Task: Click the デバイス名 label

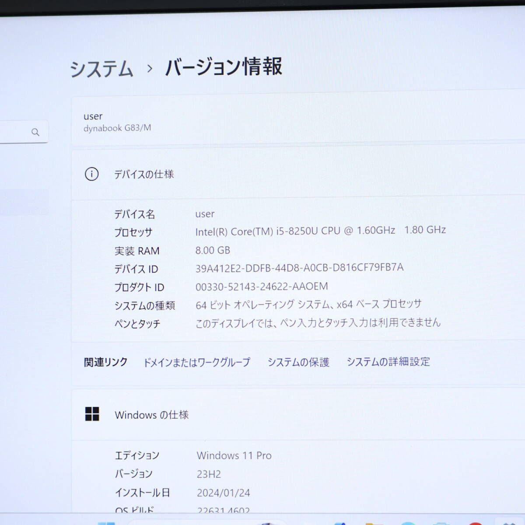Action: (x=135, y=214)
